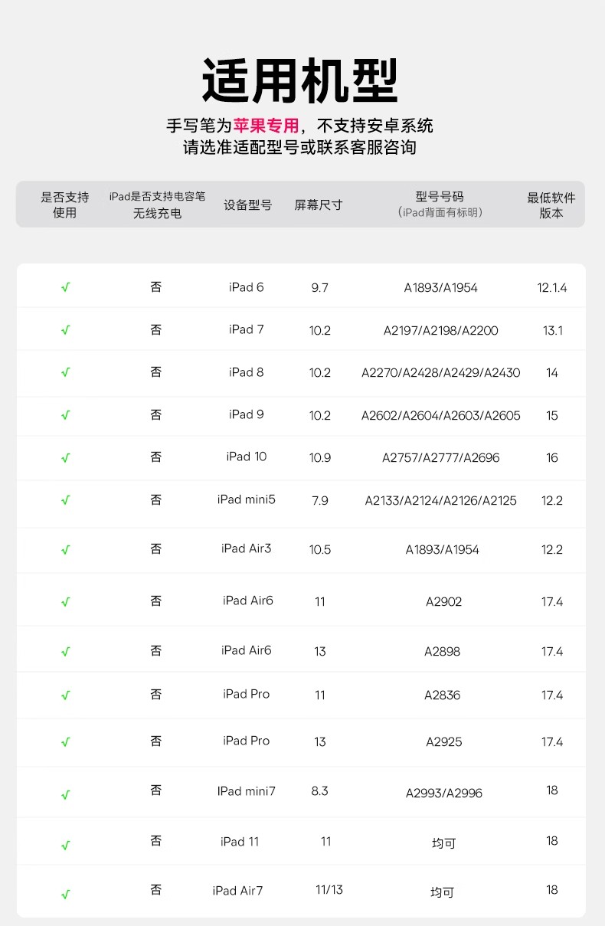The width and height of the screenshot is (605, 926).
Task: Click the A2925 model number
Action: [x=444, y=742]
